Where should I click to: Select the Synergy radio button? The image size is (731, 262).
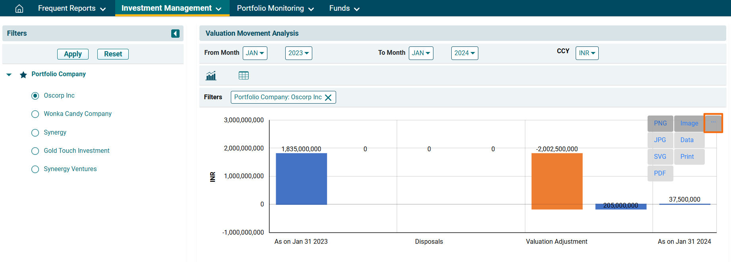click(35, 133)
